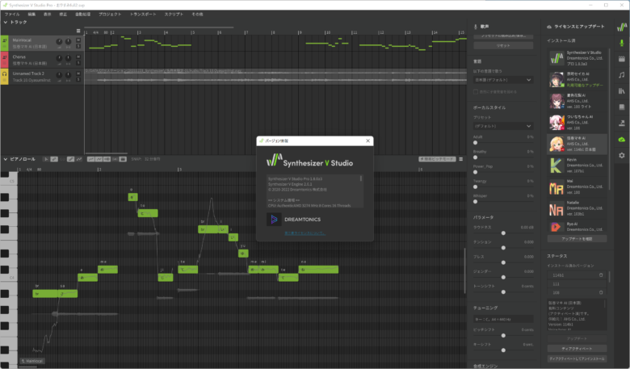Click the Chorus singer track icon
This screenshot has height=369, width=630.
click(4, 57)
